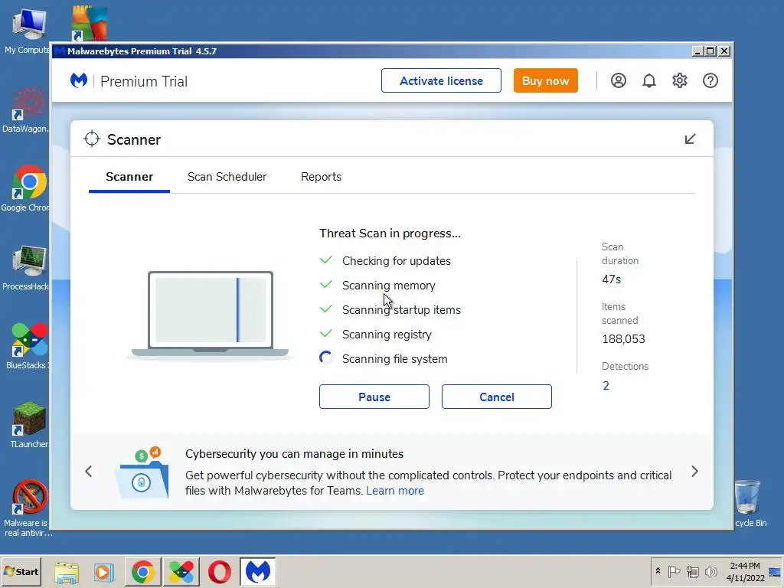This screenshot has height=588, width=784.
Task: Open the help question mark icon
Action: point(710,80)
